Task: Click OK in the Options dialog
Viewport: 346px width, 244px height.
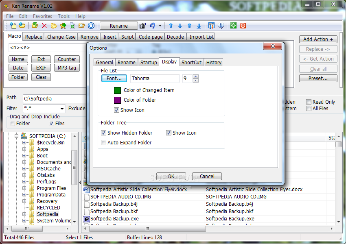Action: coord(171,176)
